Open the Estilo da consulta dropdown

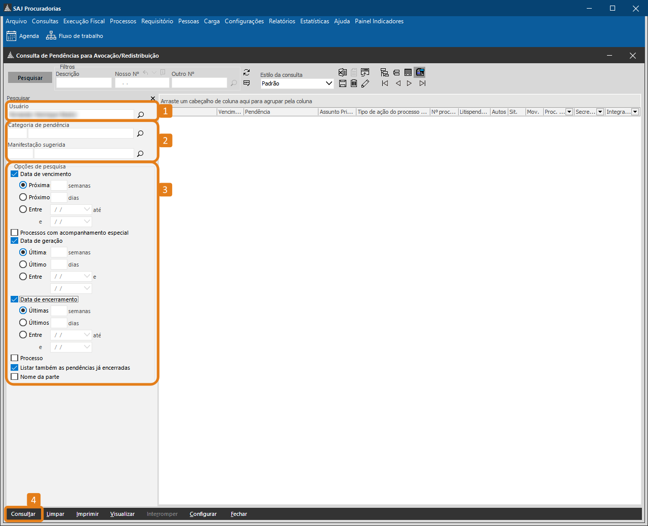pos(329,83)
